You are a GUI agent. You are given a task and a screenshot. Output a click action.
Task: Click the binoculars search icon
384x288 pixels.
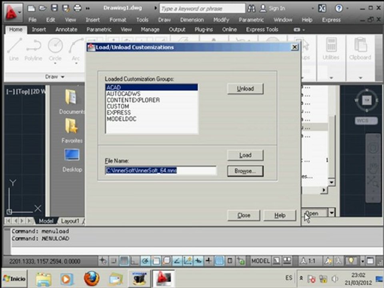click(251, 8)
